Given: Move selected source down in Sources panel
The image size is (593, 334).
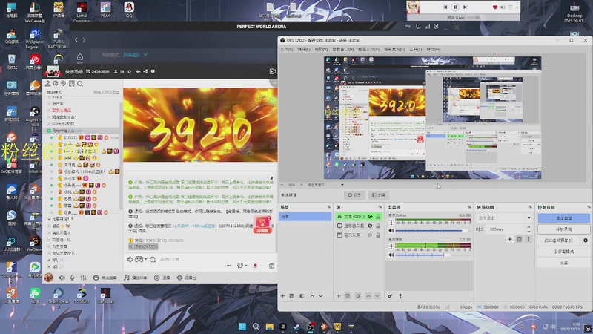Looking at the screenshot, I should coord(377,295).
